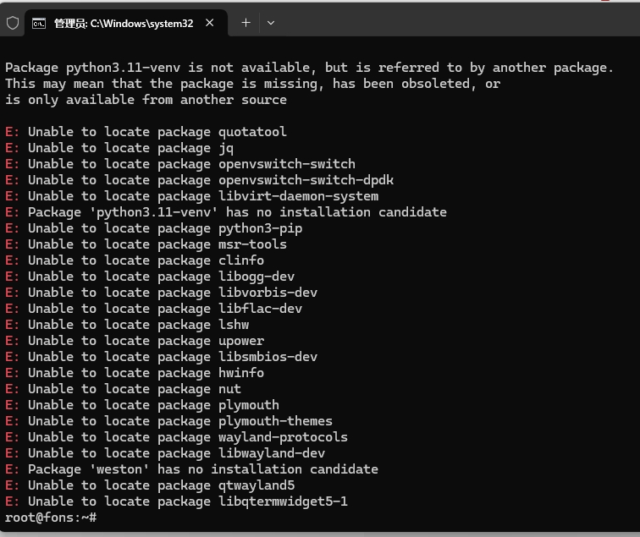Click the root@fons:~# shell prompt
Viewport: 640px width, 537px height.
tap(50, 518)
